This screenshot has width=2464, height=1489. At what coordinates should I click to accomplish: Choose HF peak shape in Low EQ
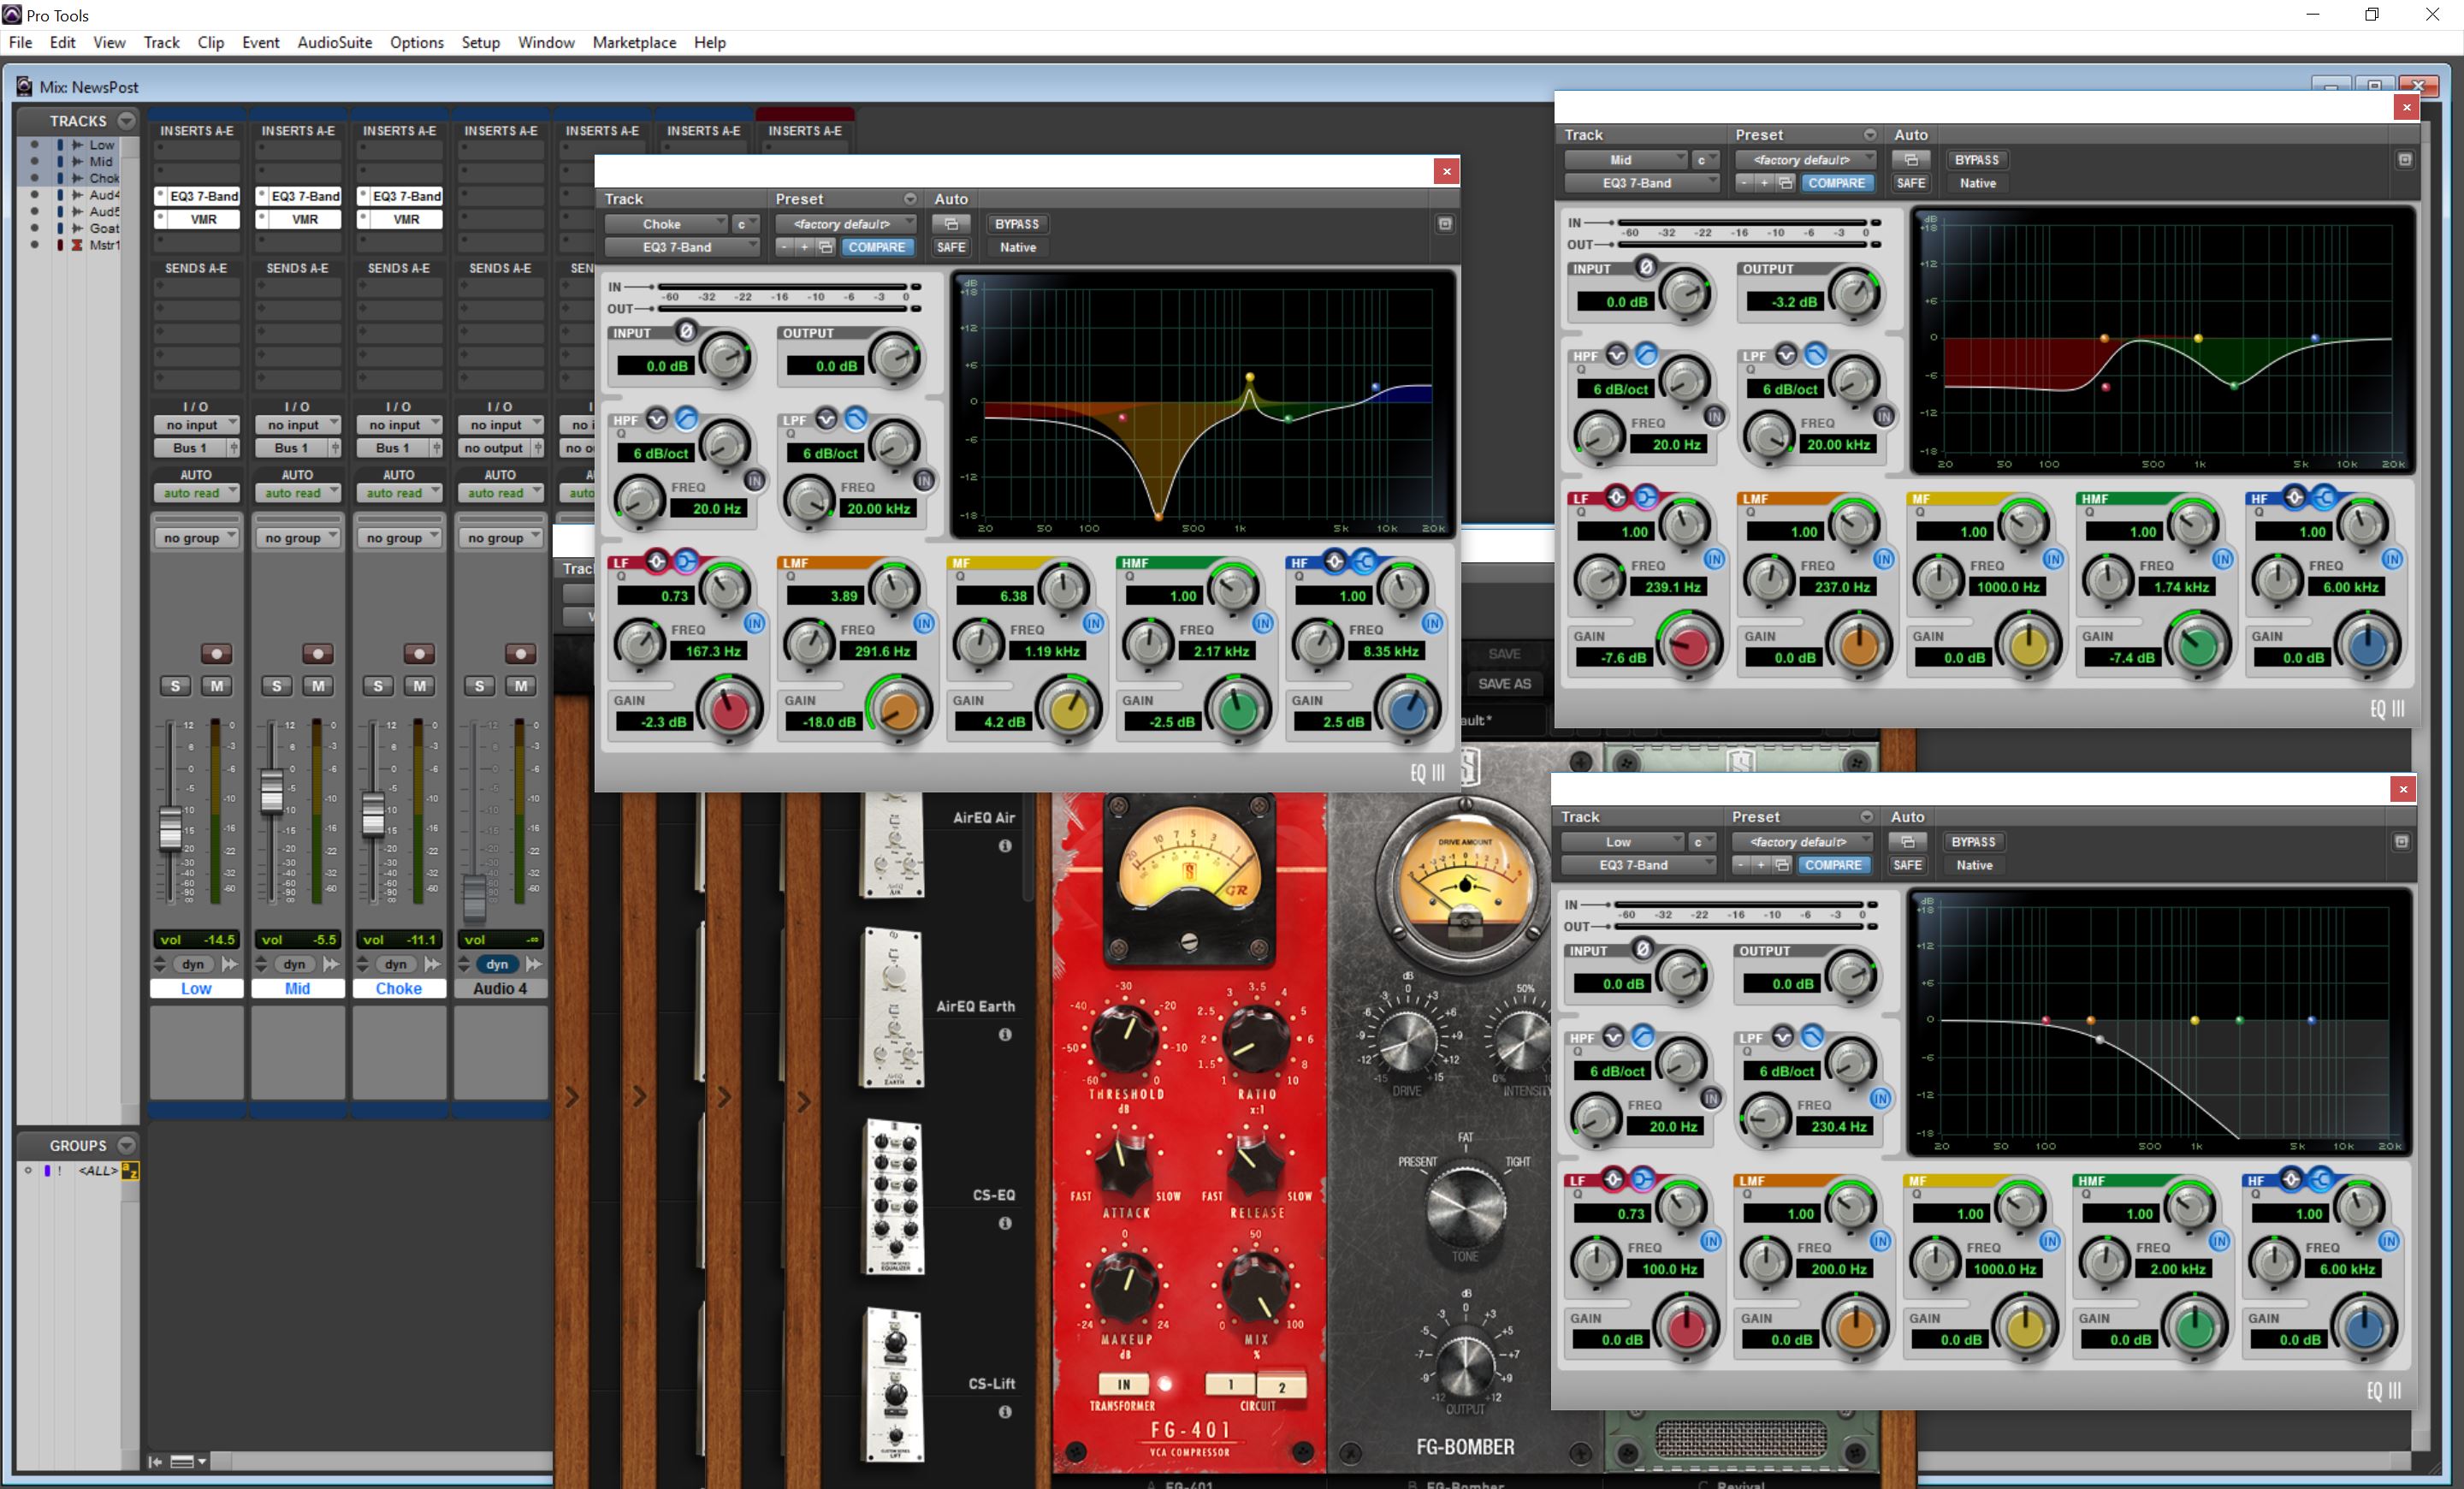2291,1179
